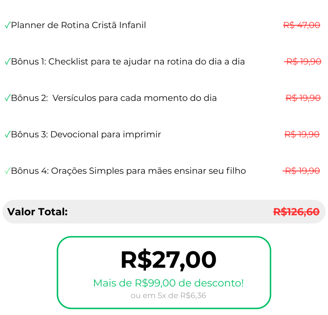
Task: Click the crossed-out R$126,60 total
Action: point(296,212)
